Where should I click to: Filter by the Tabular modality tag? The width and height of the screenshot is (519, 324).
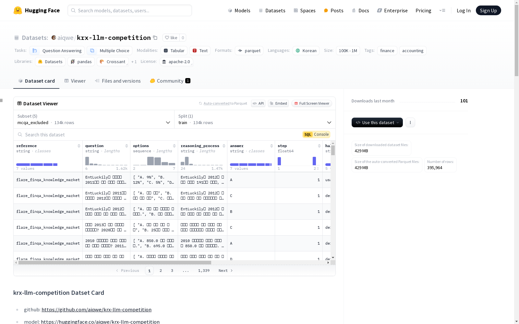click(174, 51)
